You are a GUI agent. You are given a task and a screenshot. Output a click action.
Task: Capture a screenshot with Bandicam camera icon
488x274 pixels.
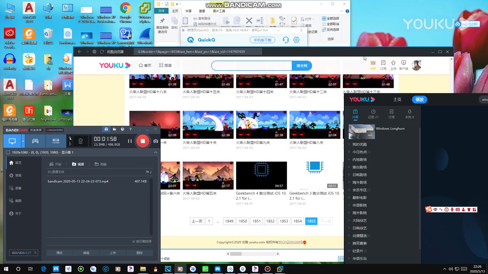[155, 141]
